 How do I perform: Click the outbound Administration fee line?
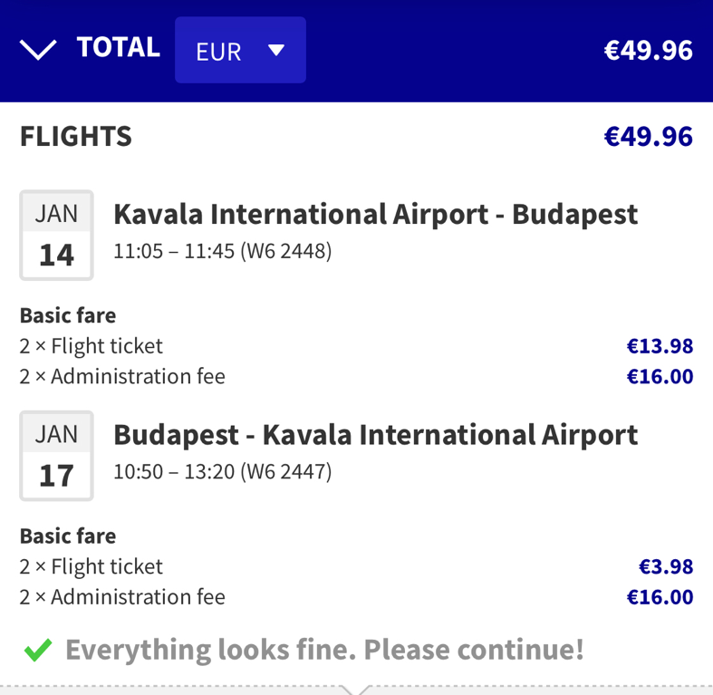[x=122, y=376]
